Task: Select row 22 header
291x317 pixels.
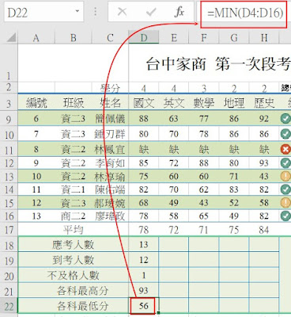Action: tap(9, 306)
